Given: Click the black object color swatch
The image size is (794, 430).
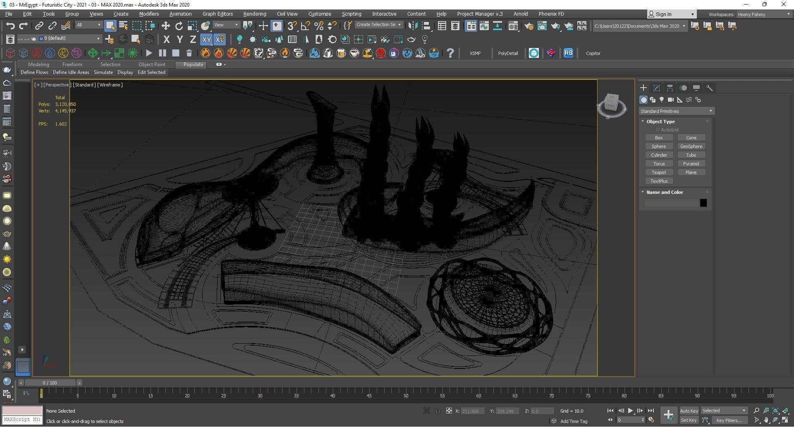Looking at the screenshot, I should pos(703,203).
